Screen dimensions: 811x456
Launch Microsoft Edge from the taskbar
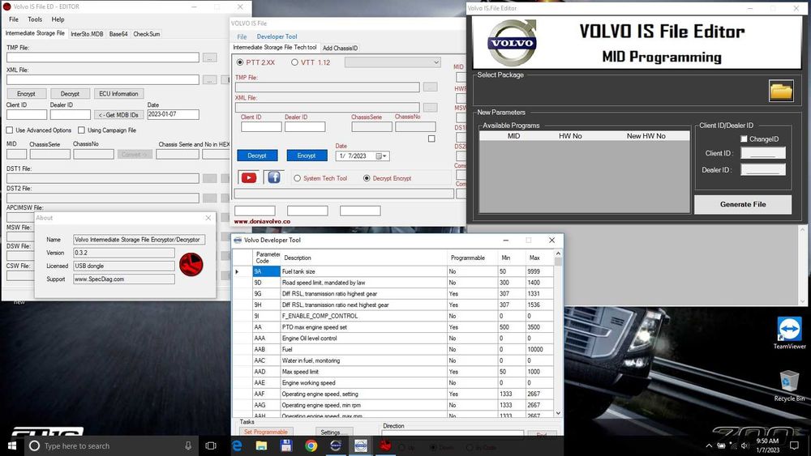[x=237, y=445]
